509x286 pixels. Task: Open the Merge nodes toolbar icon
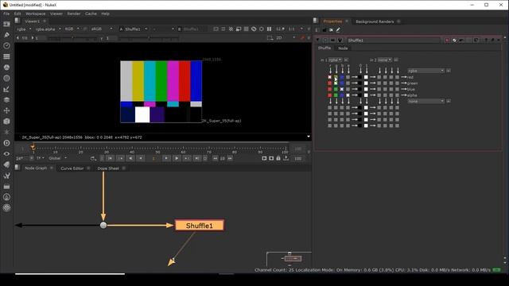[6, 99]
